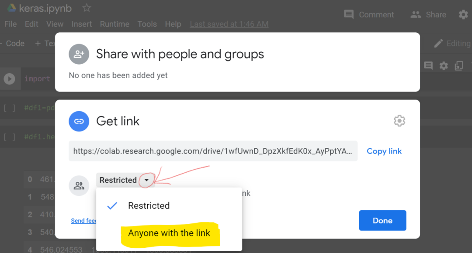Open the Send feedback link
This screenshot has height=253, width=472.
point(83,221)
